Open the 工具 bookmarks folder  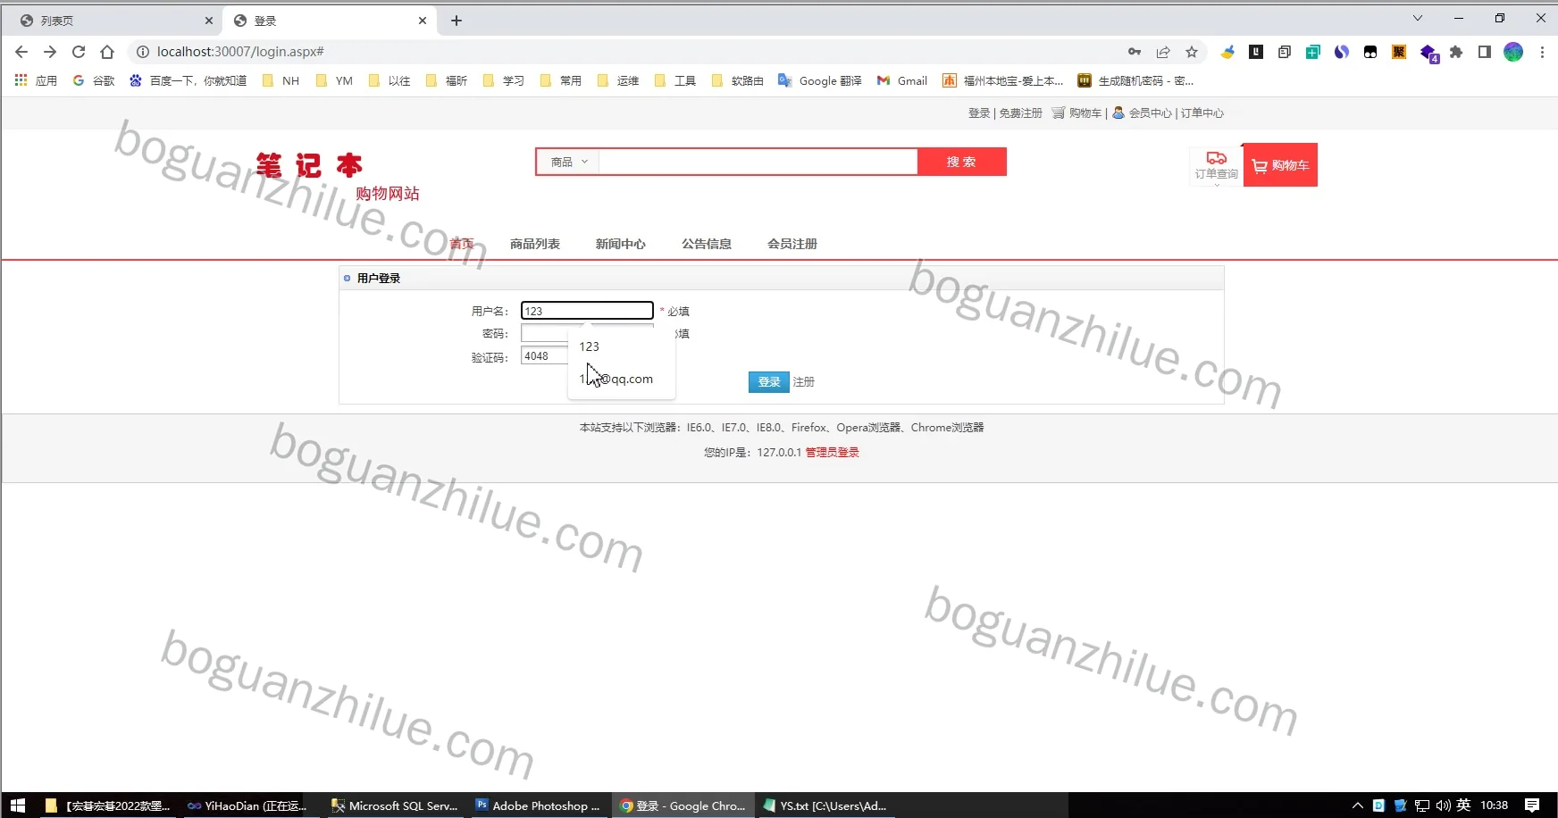click(675, 80)
